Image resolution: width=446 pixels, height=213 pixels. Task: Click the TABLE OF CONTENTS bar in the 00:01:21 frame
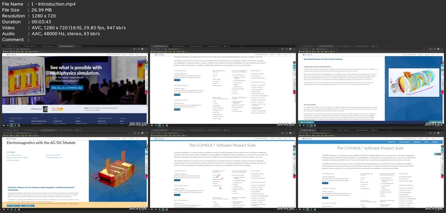(x=307, y=122)
